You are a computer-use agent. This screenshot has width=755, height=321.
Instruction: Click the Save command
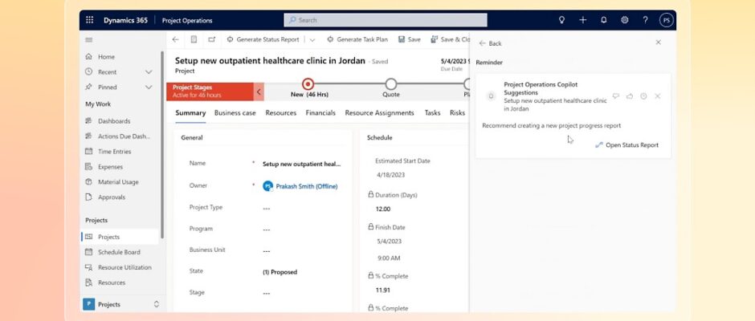pos(410,39)
